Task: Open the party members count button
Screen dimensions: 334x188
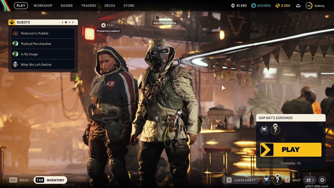Action: (310, 180)
